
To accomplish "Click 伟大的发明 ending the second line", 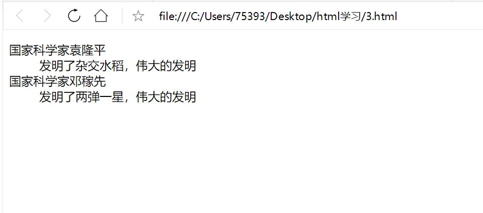I will coord(166,66).
